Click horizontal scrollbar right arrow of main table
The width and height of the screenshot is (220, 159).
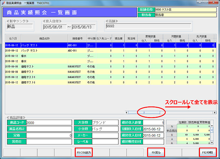(x=214, y=113)
